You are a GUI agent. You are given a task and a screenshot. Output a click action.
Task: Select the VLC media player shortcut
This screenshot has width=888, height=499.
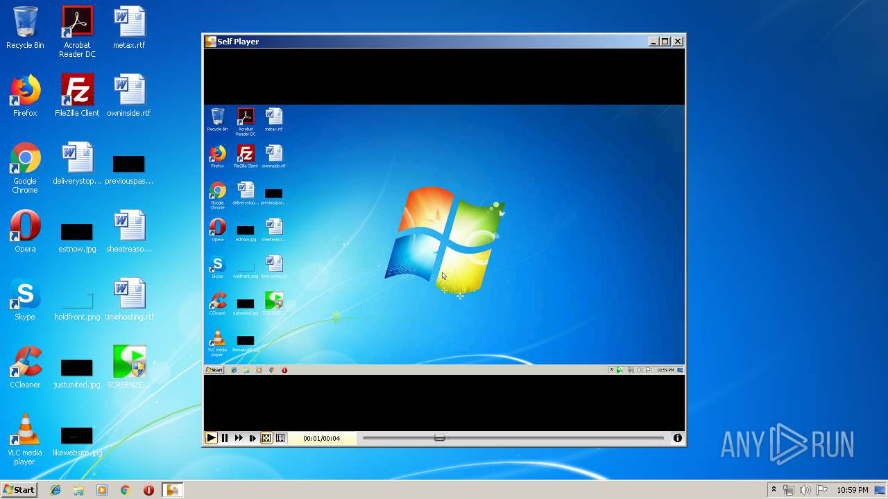click(25, 439)
